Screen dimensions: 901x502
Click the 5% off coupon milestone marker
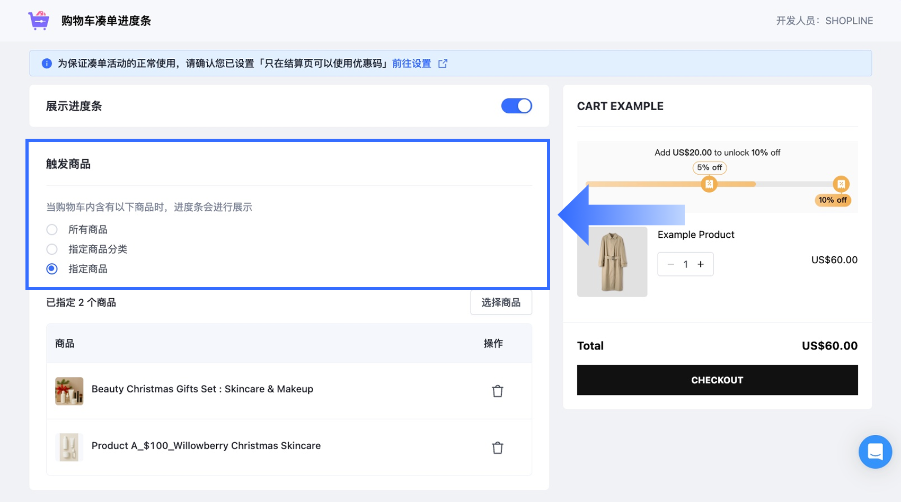[709, 184]
